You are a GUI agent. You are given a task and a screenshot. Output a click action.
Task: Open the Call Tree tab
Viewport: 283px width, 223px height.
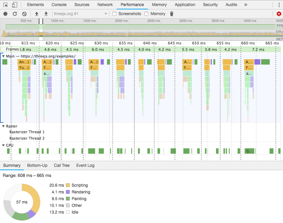coord(62,165)
